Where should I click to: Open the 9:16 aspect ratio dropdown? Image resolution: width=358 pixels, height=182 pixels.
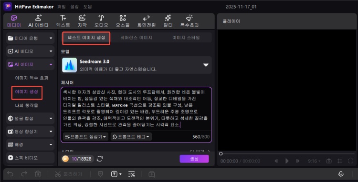pos(314,161)
